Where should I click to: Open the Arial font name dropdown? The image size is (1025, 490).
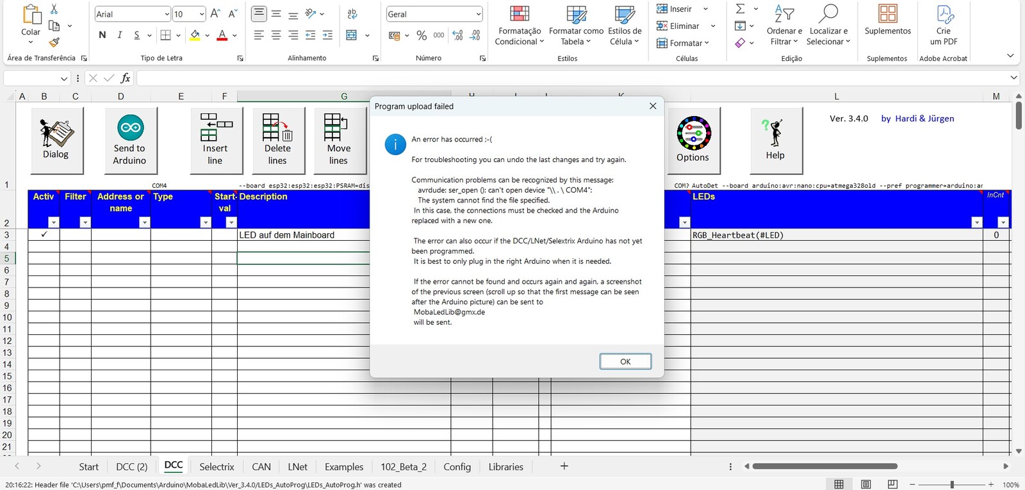pyautogui.click(x=167, y=14)
